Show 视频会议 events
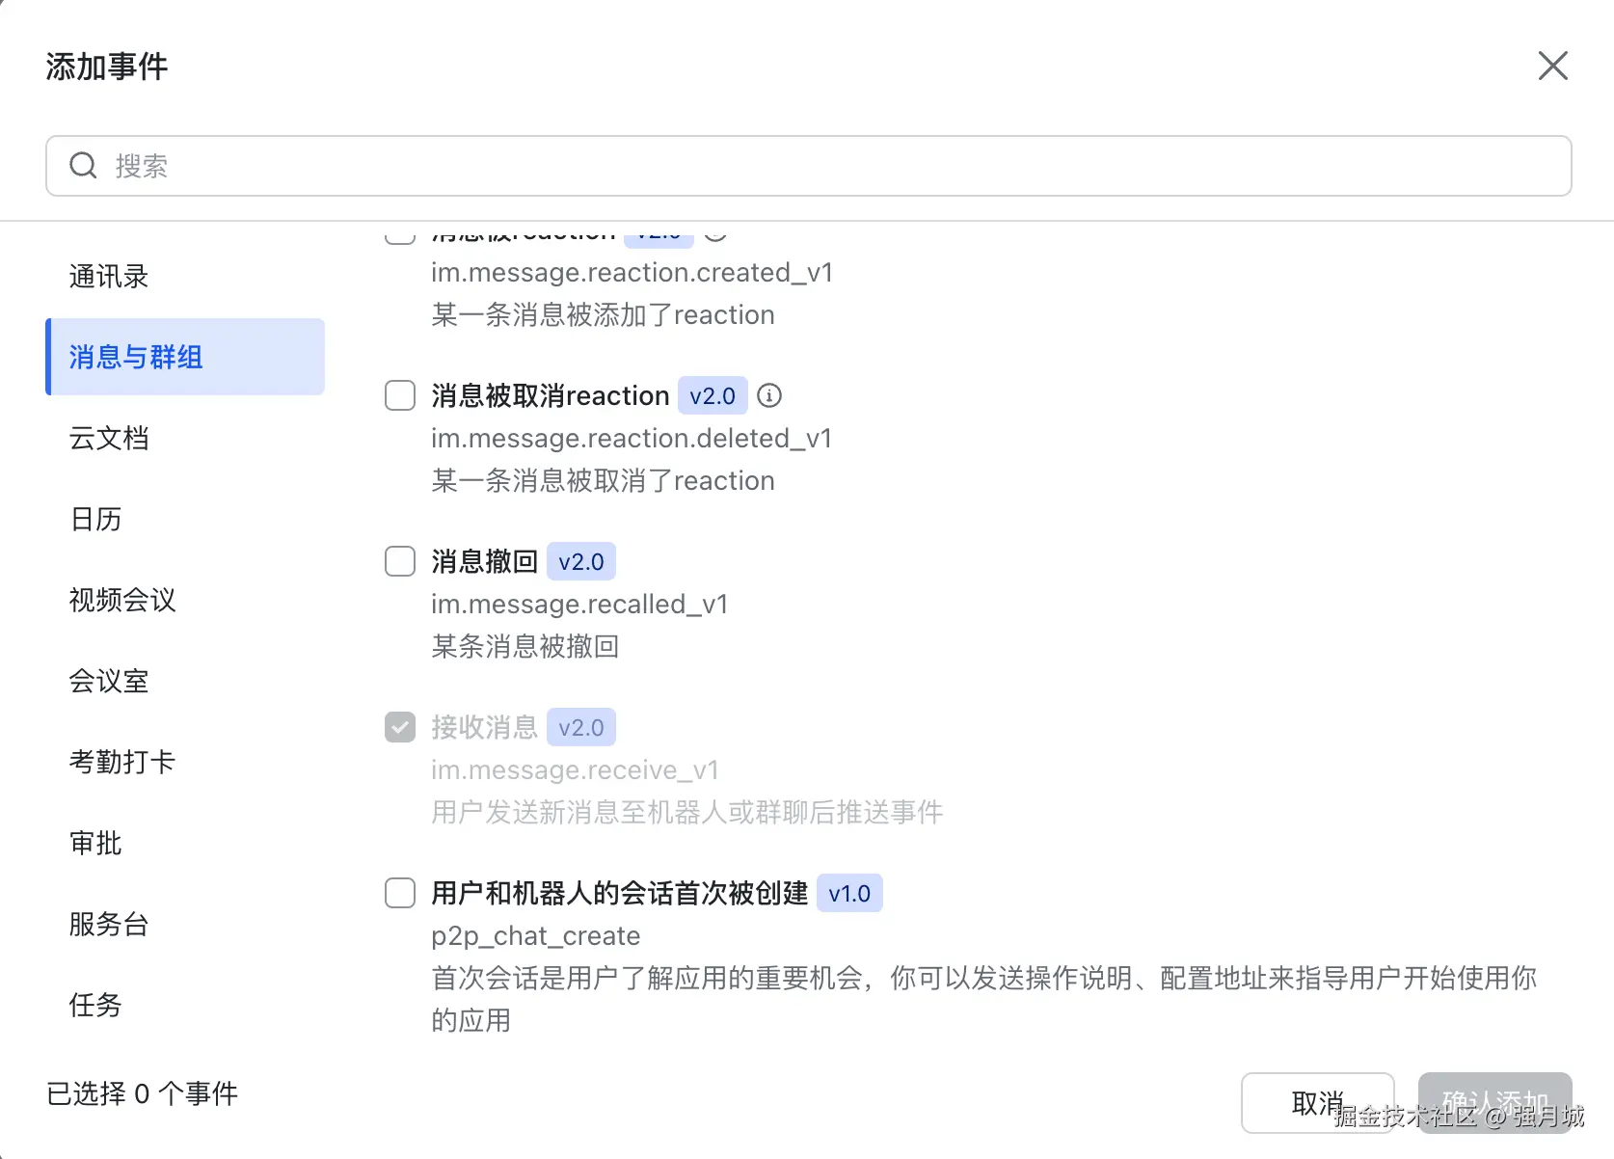Screen dimensions: 1614x1159 [122, 601]
